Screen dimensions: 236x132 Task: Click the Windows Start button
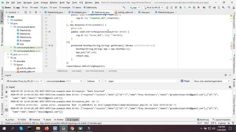[x=4, y=128]
